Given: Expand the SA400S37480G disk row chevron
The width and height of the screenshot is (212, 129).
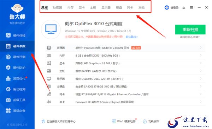Looking at the screenshot, I should 201,86.
